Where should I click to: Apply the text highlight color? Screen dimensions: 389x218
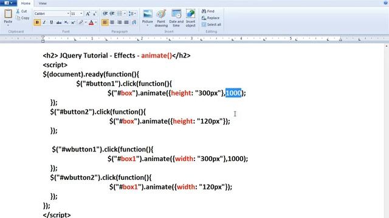(81, 22)
